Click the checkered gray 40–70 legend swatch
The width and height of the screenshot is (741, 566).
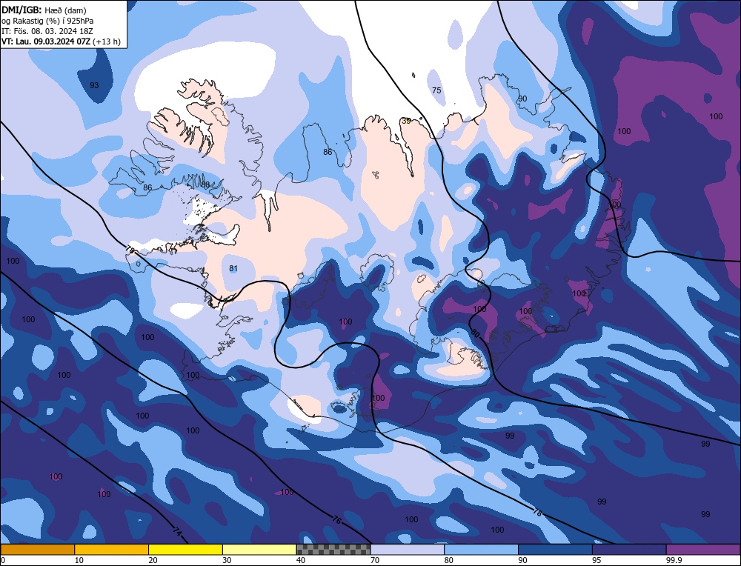[333, 549]
